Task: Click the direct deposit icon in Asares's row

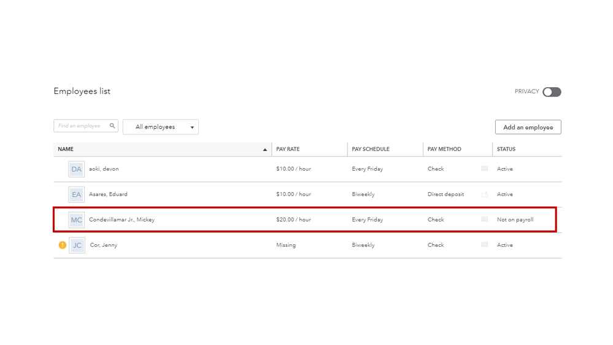Action: (485, 195)
